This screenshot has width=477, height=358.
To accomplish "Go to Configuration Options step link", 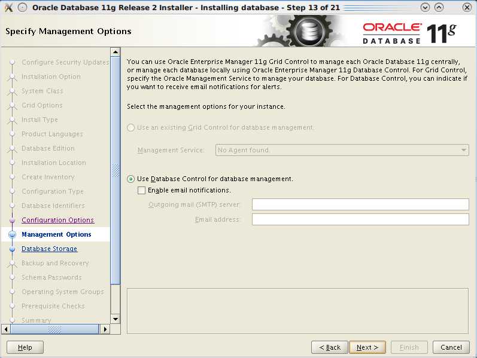I will 57,221.
